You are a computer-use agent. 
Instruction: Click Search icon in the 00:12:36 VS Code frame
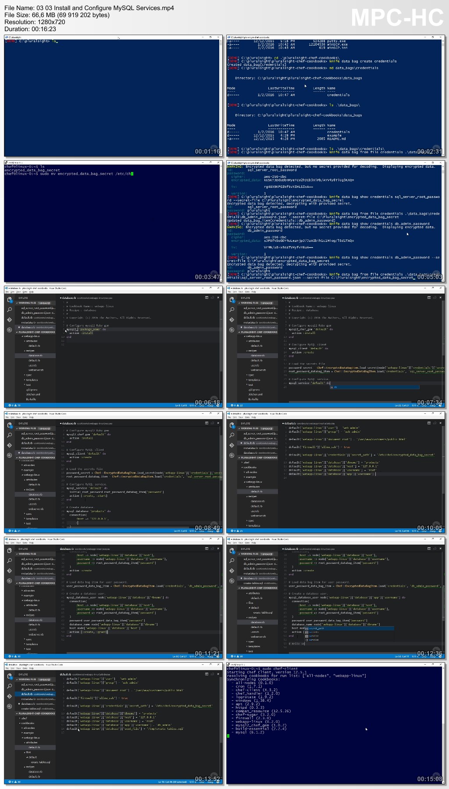(x=232, y=561)
